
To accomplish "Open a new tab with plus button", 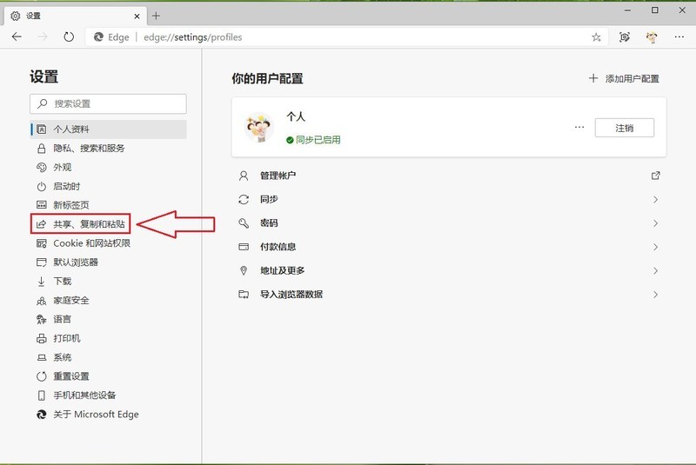I will click(157, 16).
